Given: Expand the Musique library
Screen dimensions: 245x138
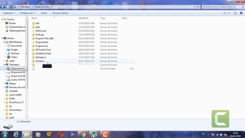Looking at the screenshot, I should (6, 53).
